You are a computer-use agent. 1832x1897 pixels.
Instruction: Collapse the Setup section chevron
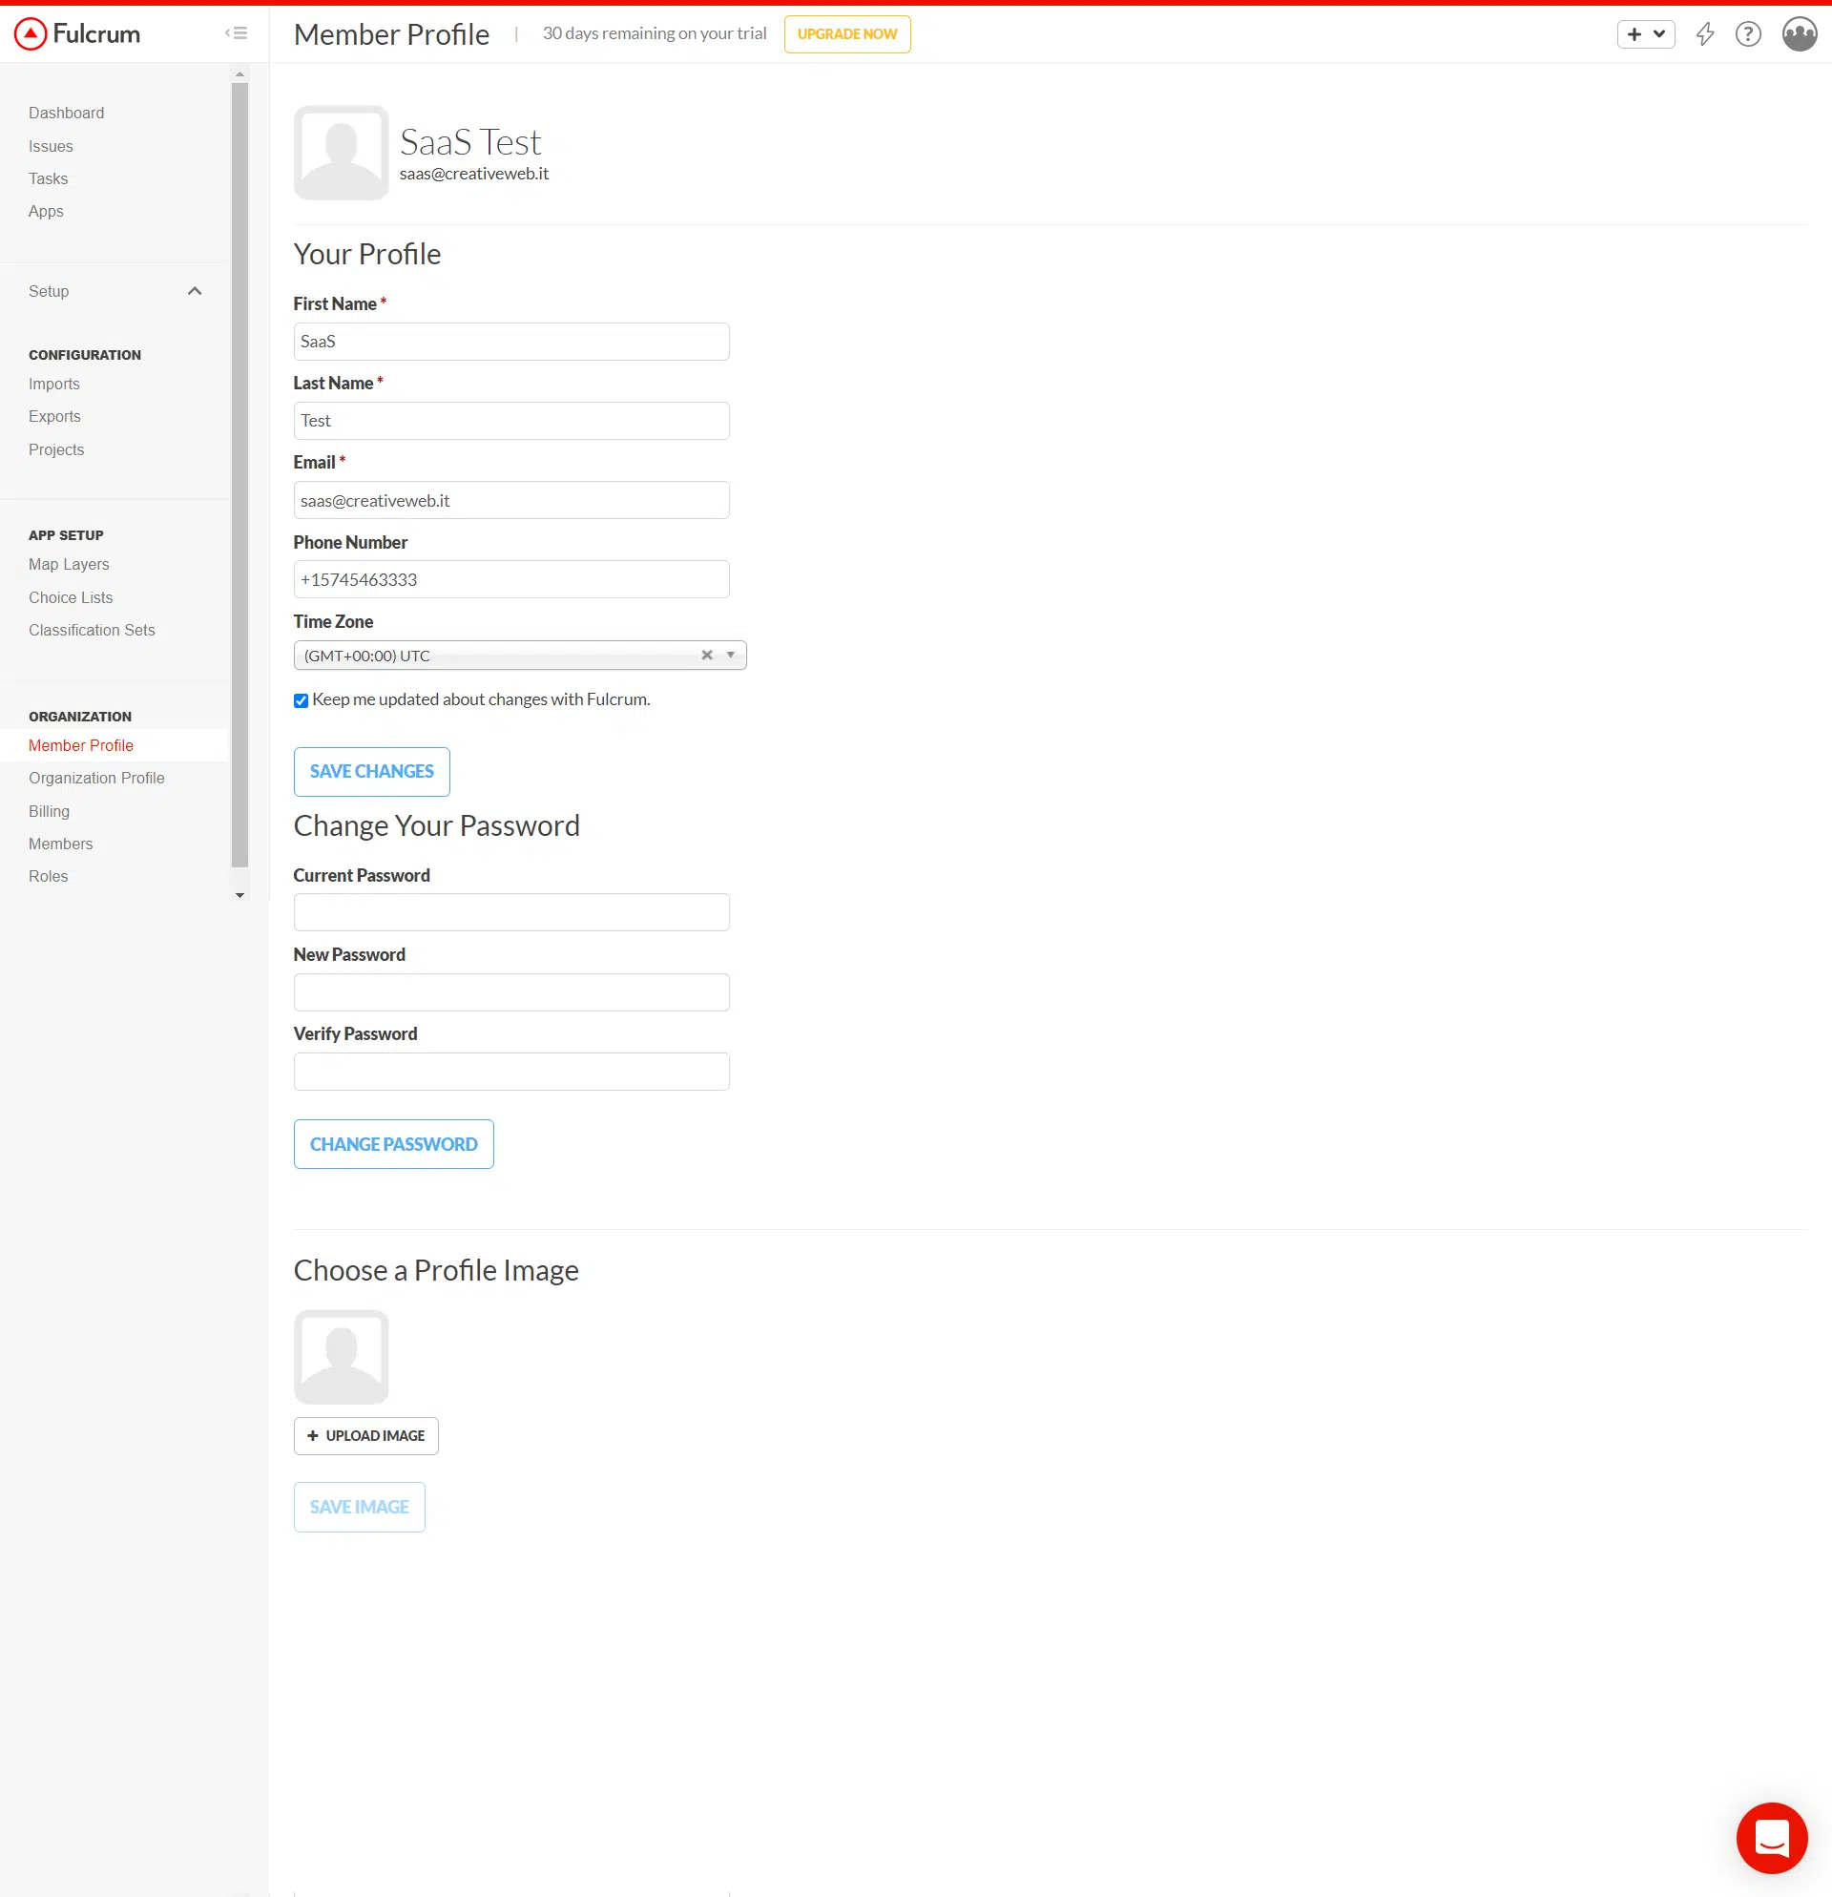point(195,291)
